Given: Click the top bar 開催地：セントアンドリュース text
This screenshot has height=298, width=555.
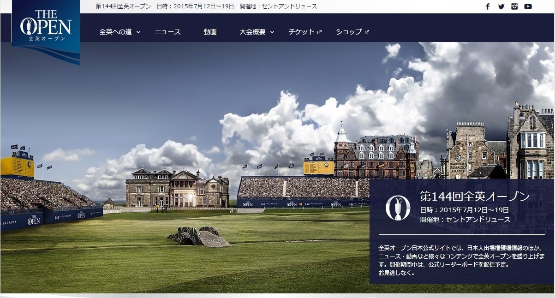Looking at the screenshot, I should (279, 6).
